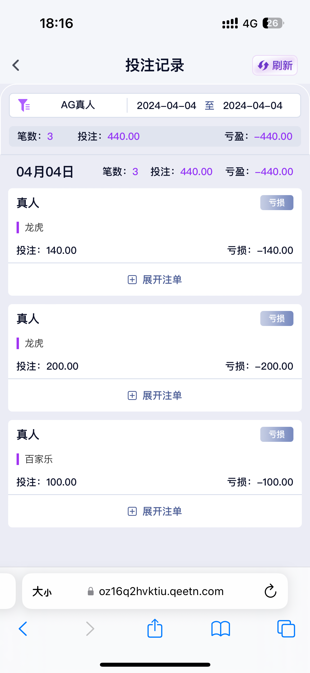This screenshot has height=673, width=310.
Task: Choose the end date 2024-04-04 field
Action: 253,106
